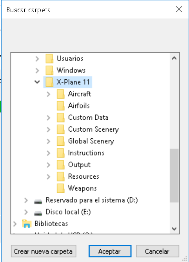Expand the Global Scenery folder
189x262 pixels.
[x=48, y=141]
